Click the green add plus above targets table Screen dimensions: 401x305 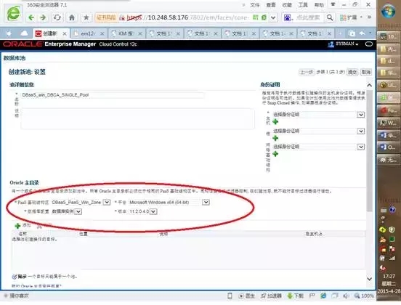(x=17, y=226)
